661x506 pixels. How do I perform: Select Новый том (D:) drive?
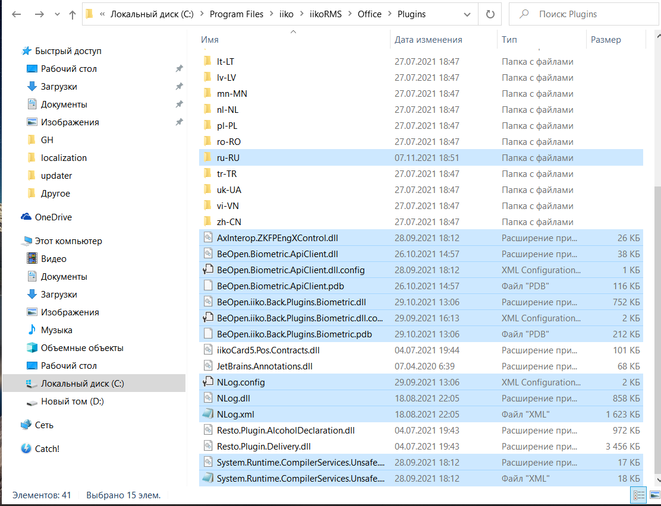pos(72,401)
